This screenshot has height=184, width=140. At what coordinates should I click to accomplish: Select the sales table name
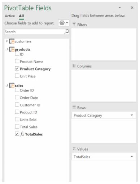[x=19, y=86]
